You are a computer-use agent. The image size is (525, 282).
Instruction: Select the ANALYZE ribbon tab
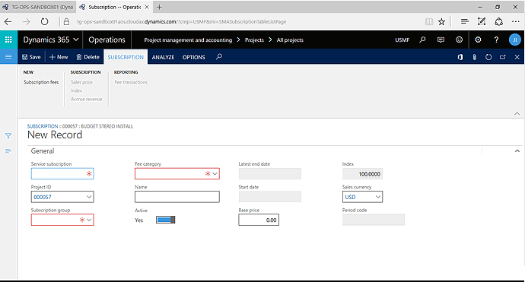(x=163, y=57)
